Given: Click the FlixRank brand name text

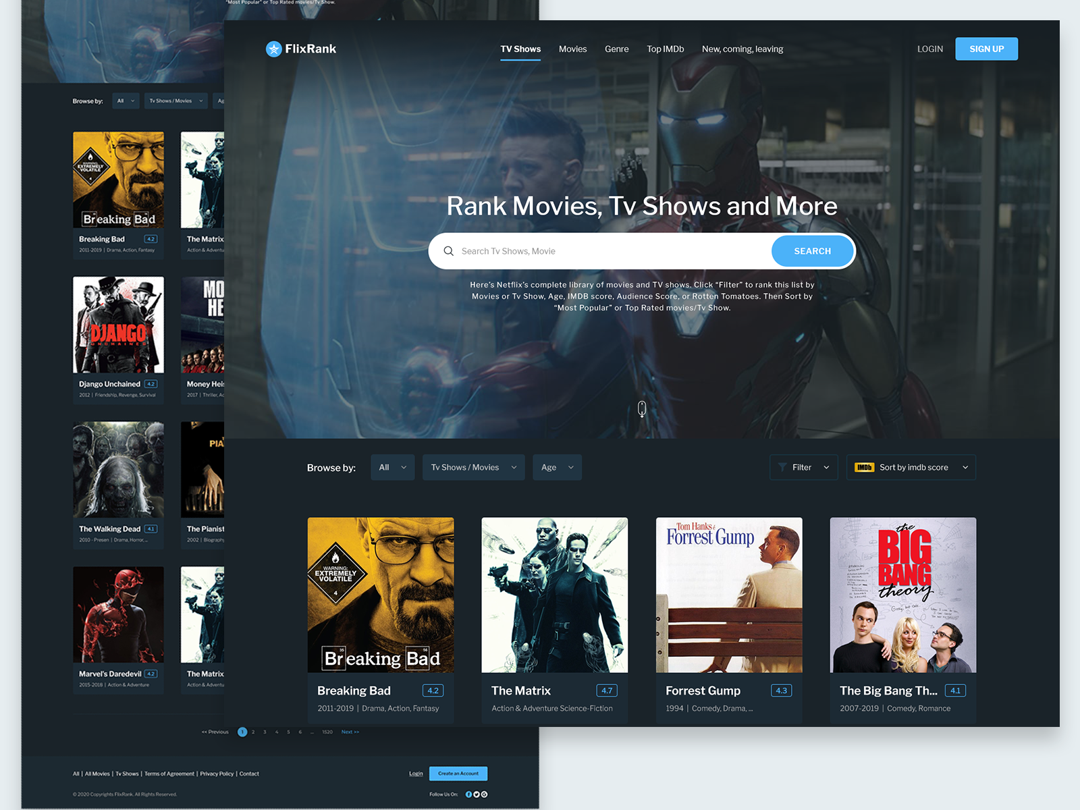Looking at the screenshot, I should click(310, 49).
